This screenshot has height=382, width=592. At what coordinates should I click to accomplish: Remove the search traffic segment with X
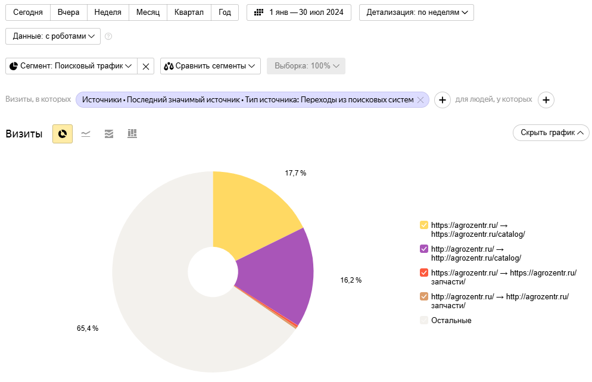pos(146,66)
